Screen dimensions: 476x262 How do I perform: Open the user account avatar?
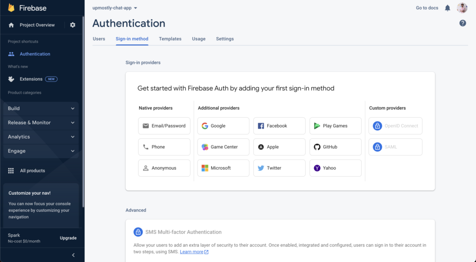click(x=462, y=8)
